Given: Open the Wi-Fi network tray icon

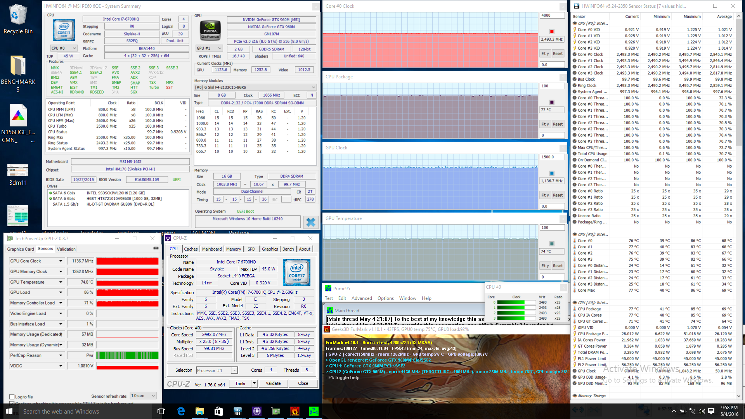Looking at the screenshot, I should (693, 411).
